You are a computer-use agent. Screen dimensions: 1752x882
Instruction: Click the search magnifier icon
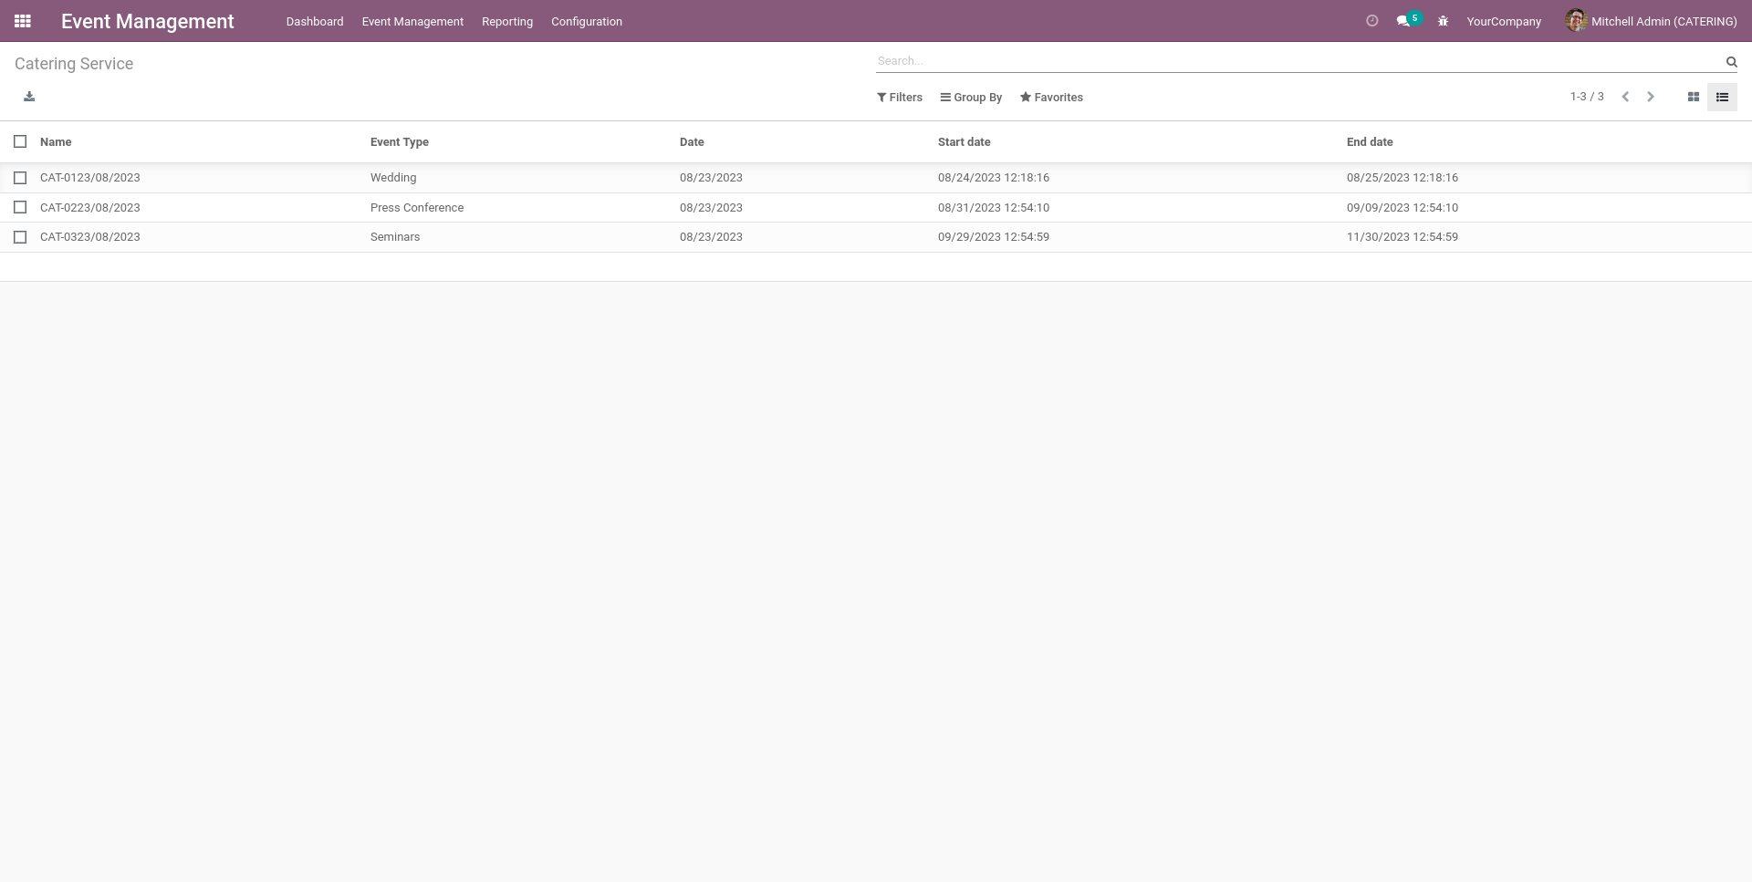pos(1731,61)
